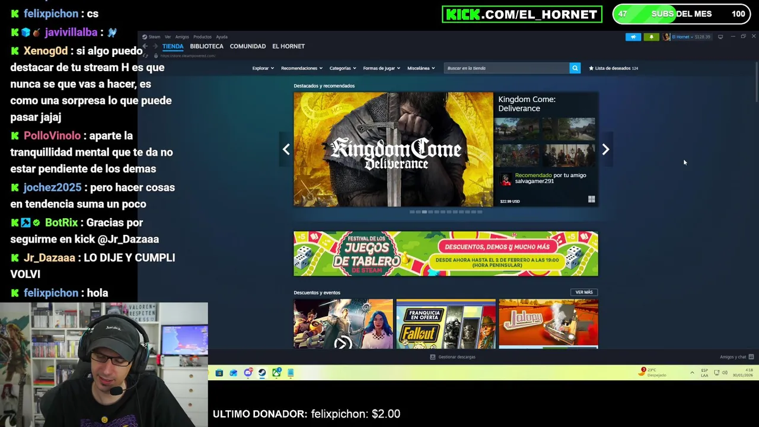
Task: Click the Steam page vertical scrollbar
Action: click(x=757, y=82)
